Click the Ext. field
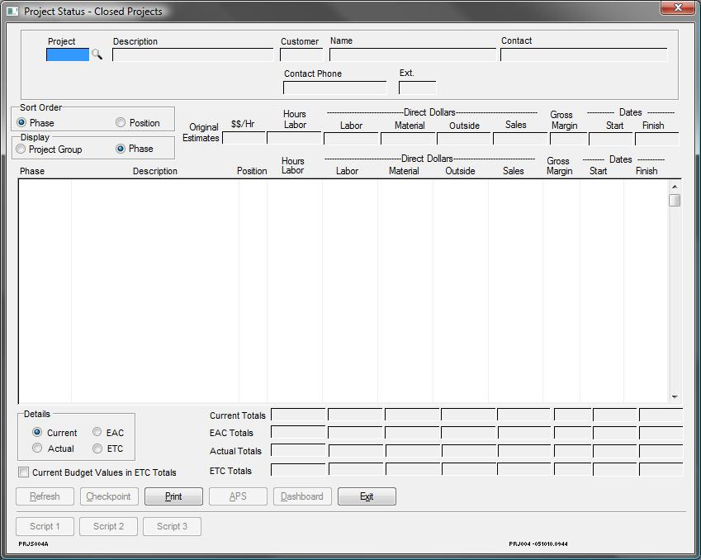 [418, 88]
